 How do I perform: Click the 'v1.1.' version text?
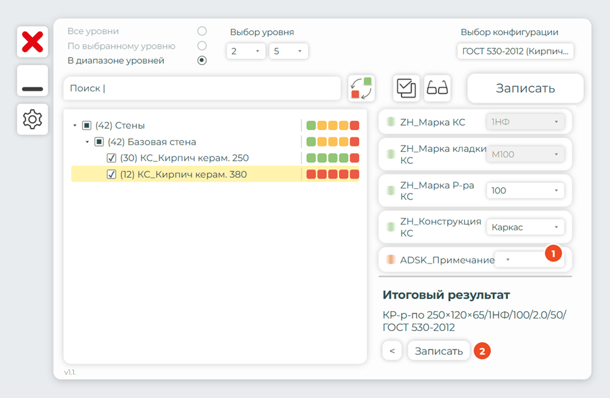tap(70, 372)
